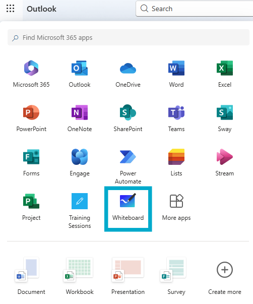Image resolution: width=253 pixels, height=304 pixels.
Task: Click the Create more plus button
Action: point(225,270)
